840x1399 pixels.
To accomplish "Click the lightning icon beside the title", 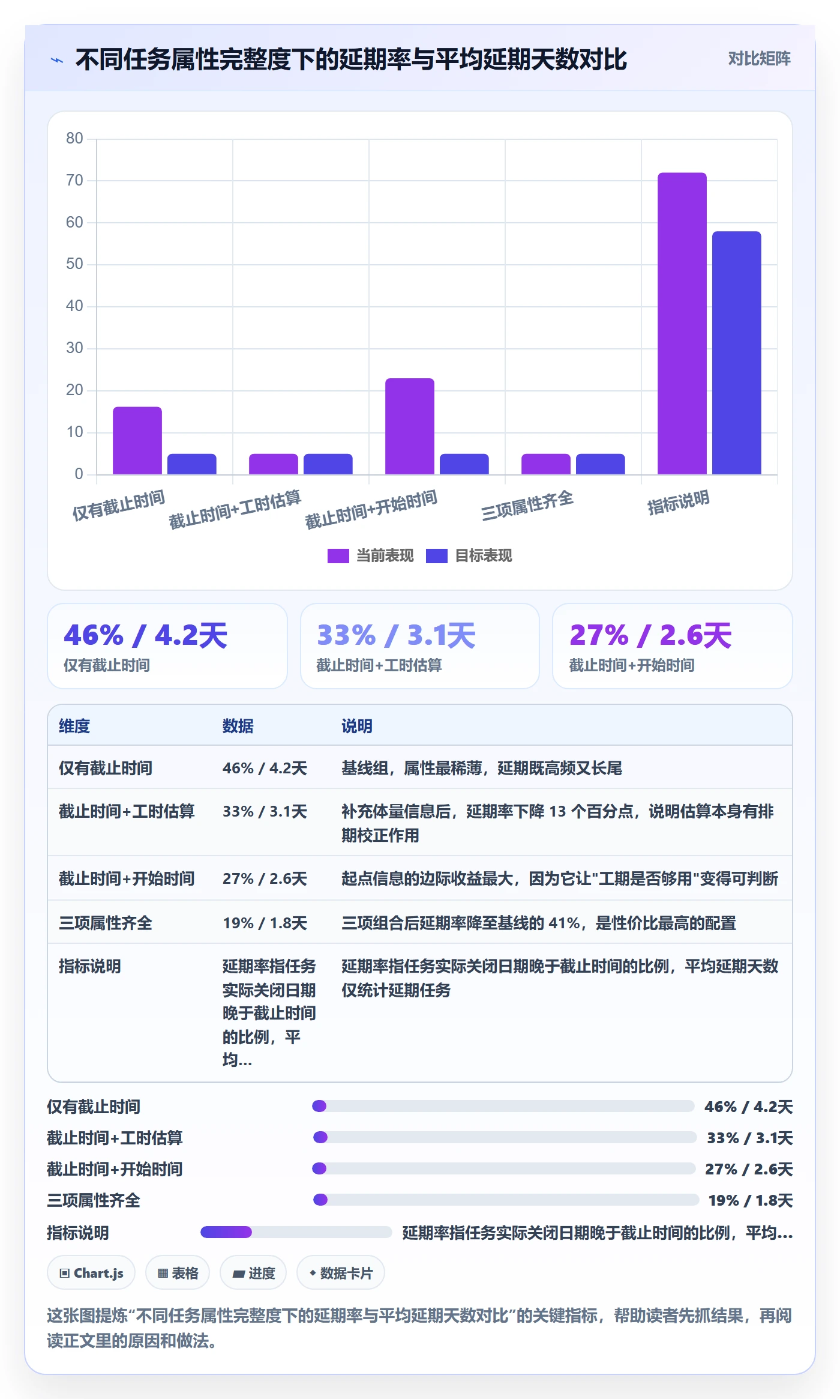I will (57, 60).
